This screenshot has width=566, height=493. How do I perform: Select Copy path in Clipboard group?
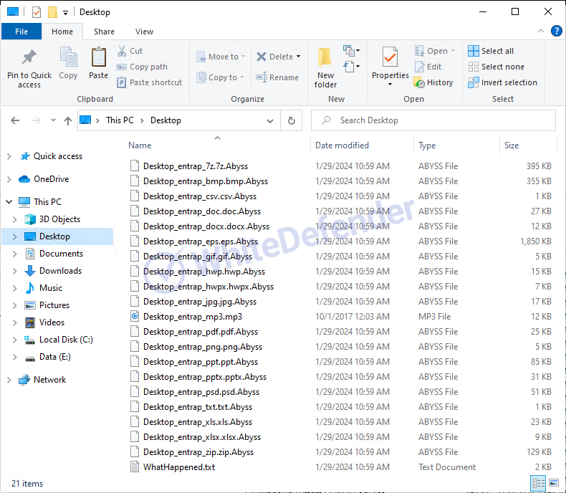[142, 67]
